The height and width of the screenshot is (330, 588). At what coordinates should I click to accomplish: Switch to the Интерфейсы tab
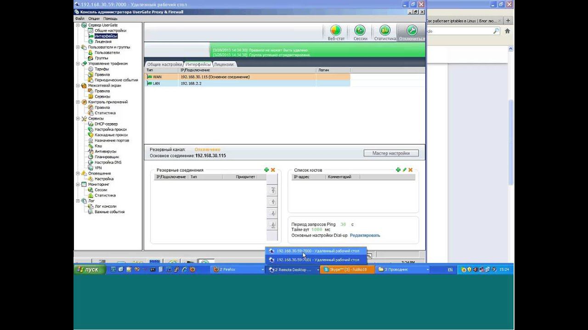(x=198, y=65)
